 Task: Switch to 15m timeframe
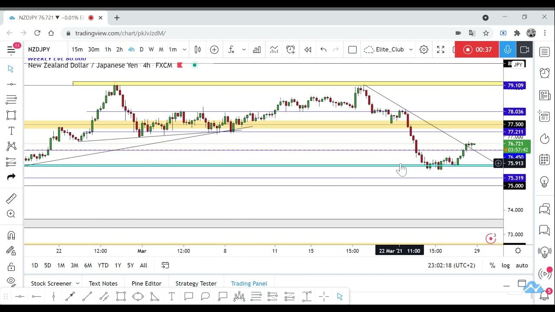pyautogui.click(x=77, y=49)
